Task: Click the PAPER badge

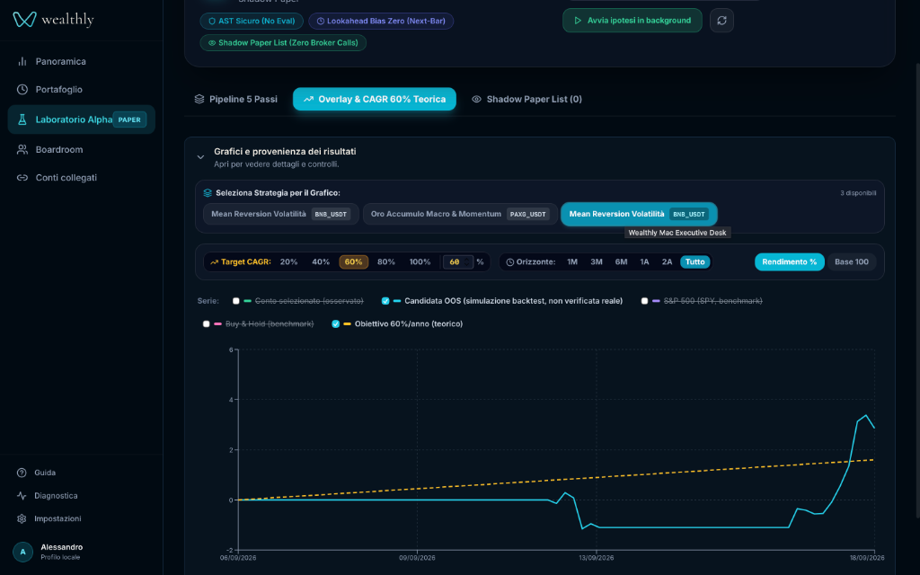Action: [129, 119]
